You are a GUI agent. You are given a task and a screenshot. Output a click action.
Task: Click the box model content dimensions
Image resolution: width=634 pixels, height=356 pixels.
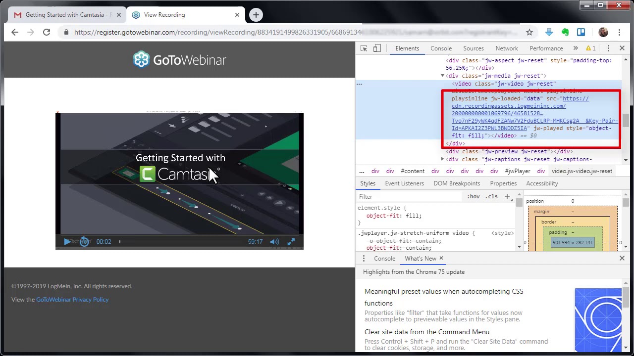pyautogui.click(x=573, y=243)
